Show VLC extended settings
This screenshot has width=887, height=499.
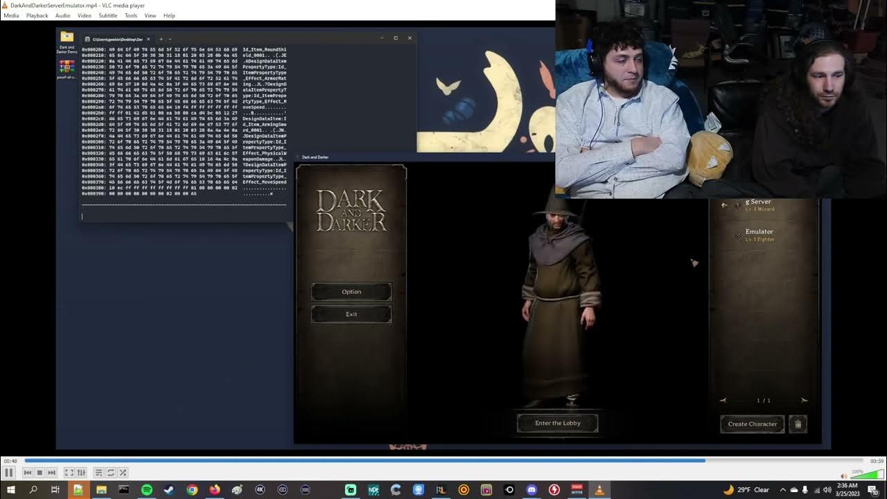81,473
